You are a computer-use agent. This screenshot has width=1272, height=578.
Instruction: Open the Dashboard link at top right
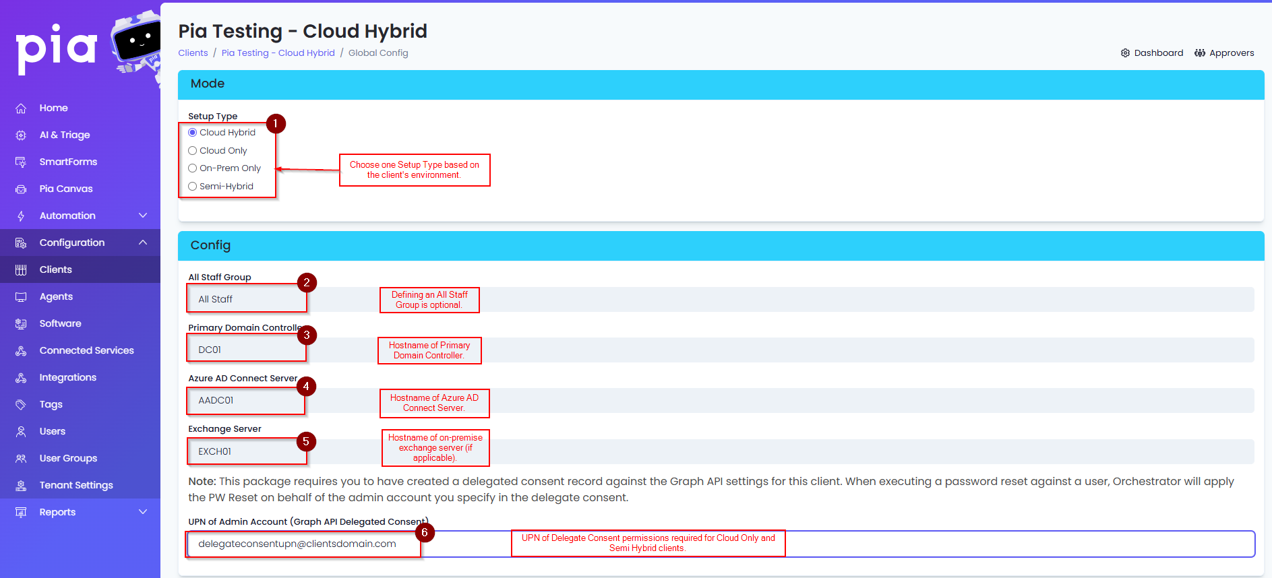(x=1152, y=53)
